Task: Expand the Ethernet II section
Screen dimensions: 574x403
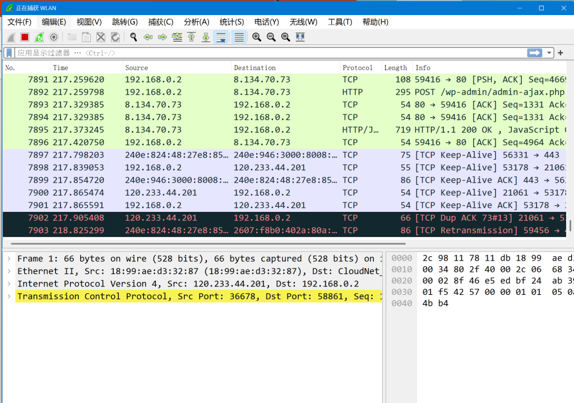Action: coord(9,271)
